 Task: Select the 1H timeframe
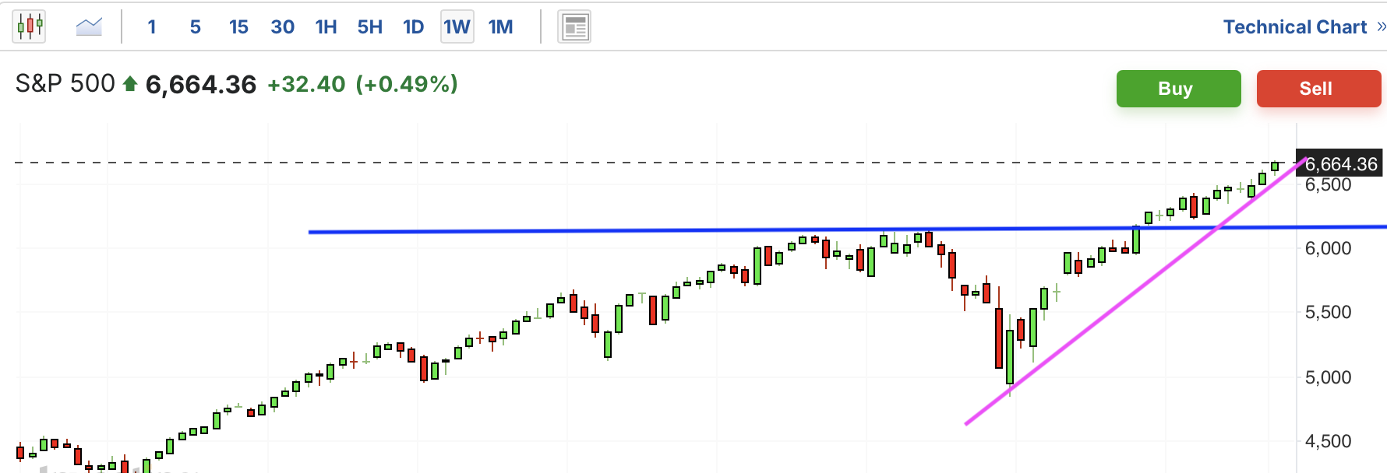(x=326, y=27)
